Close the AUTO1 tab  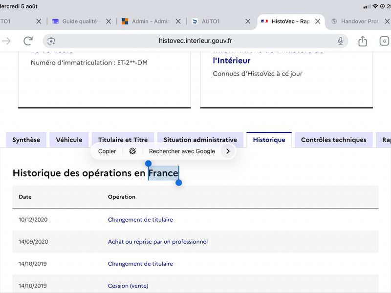[248, 21]
